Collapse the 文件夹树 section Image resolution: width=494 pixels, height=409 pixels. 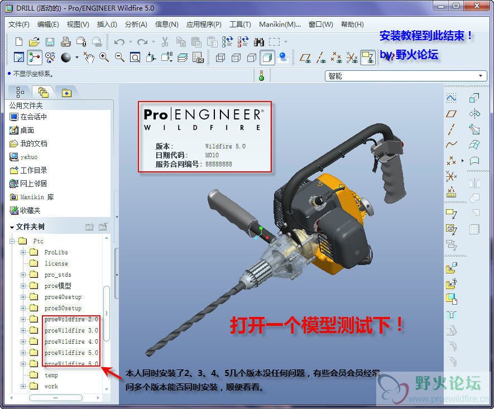pyautogui.click(x=12, y=227)
